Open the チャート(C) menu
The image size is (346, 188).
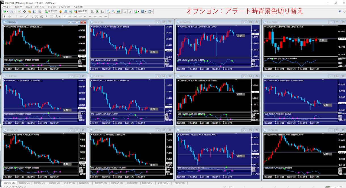point(40,7)
